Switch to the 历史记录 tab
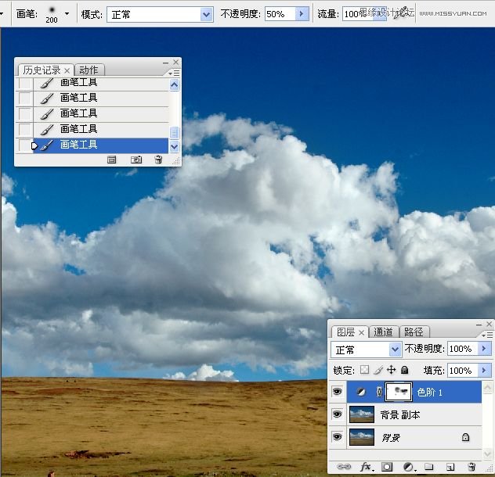Viewport: 495px width, 477px height. coord(42,70)
